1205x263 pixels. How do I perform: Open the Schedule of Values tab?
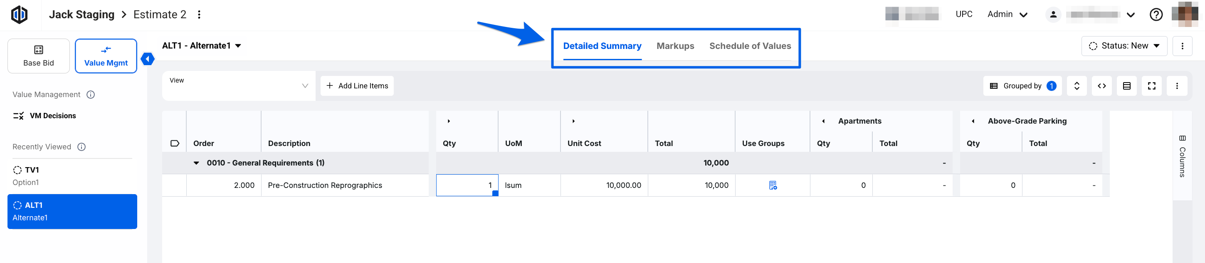(x=750, y=46)
